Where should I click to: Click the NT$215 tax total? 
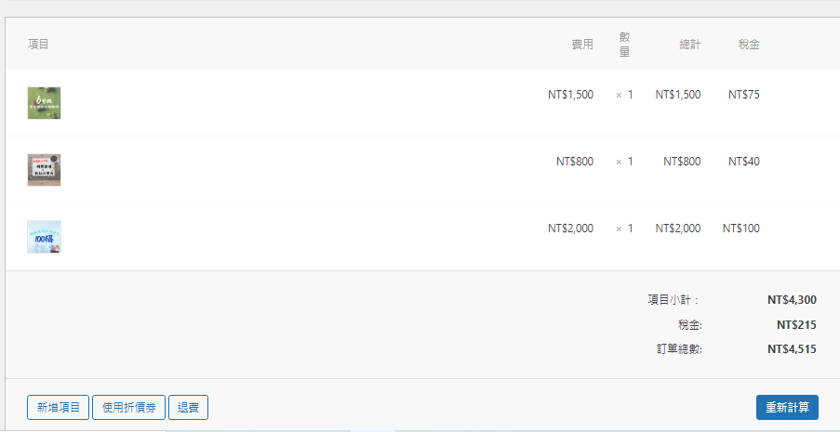(x=796, y=325)
